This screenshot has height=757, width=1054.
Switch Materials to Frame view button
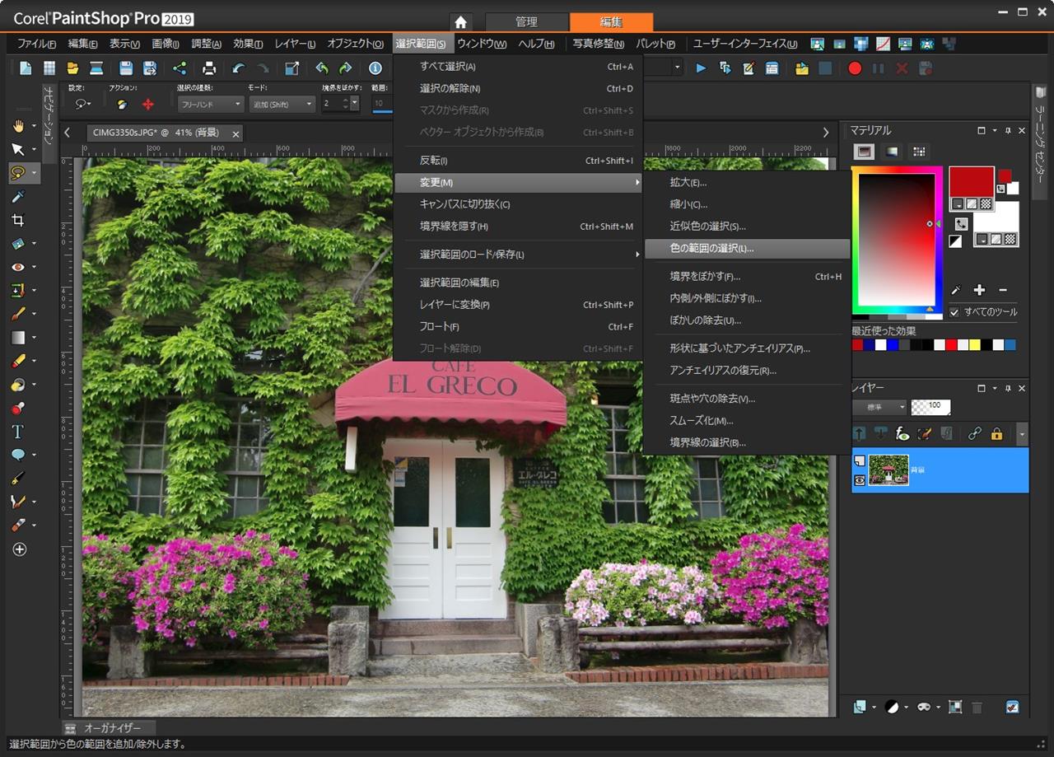point(864,152)
